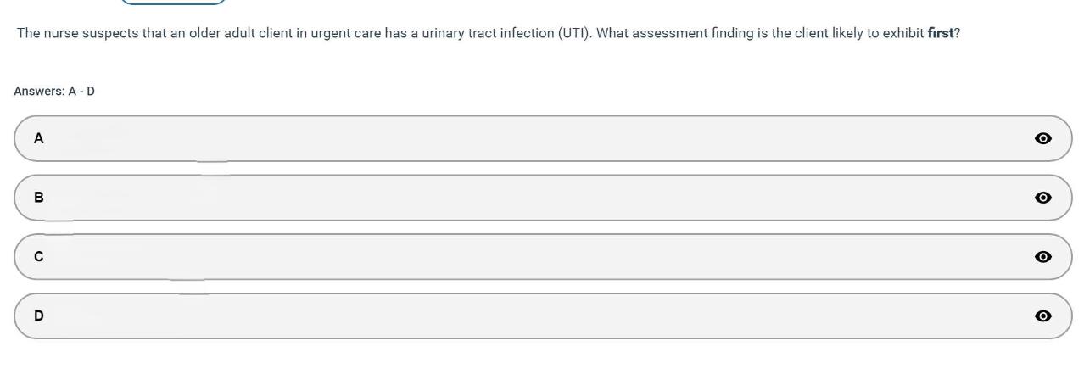Select answer option D row
The width and height of the screenshot is (1084, 380).
[x=543, y=316]
